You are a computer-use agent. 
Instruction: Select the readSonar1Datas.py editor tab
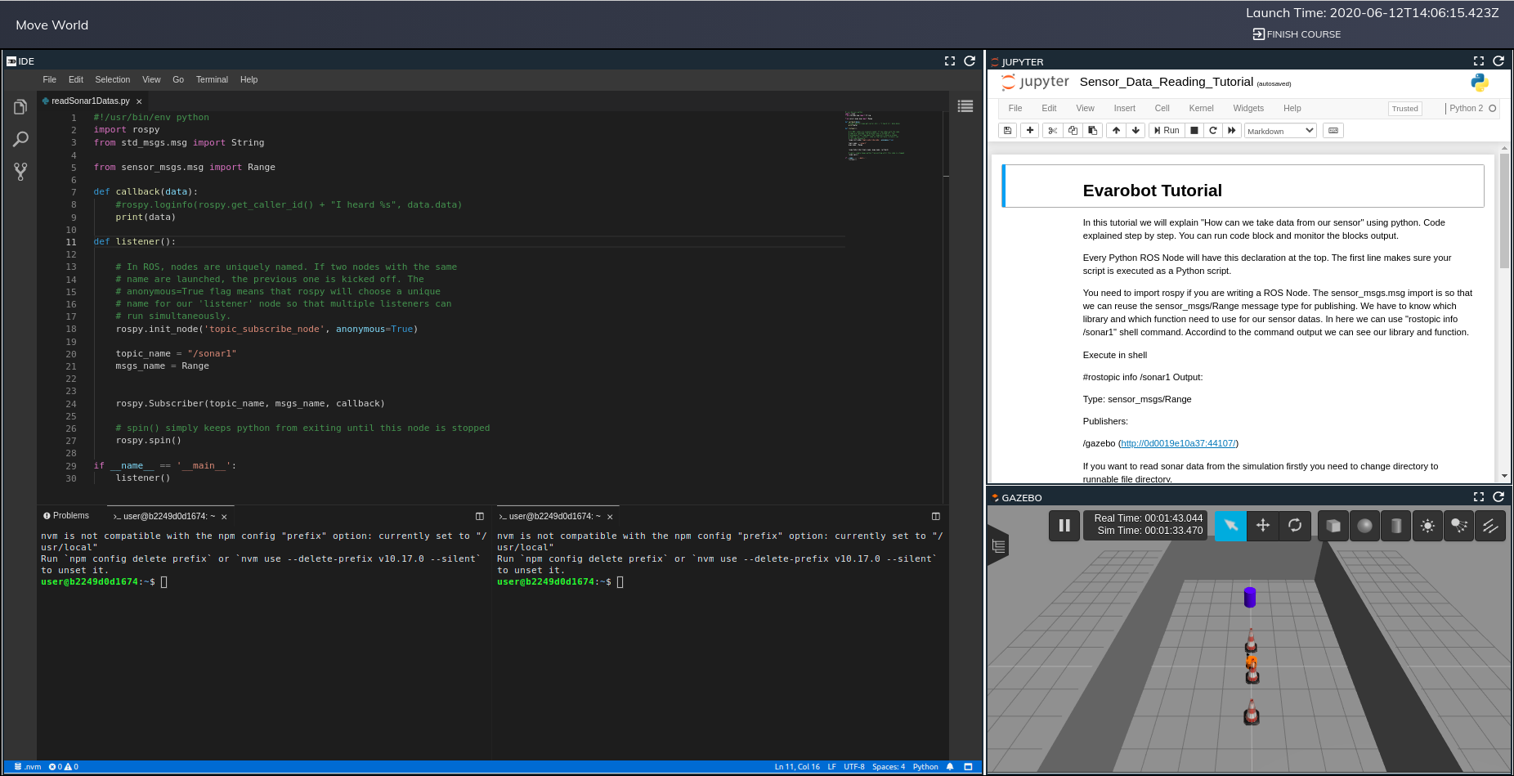coord(90,101)
